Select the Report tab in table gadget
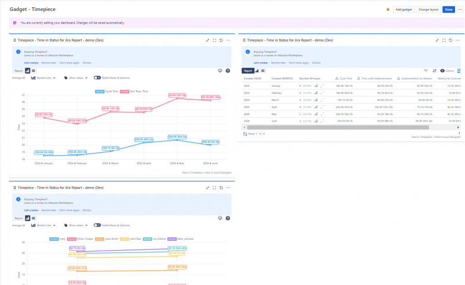Screen dimensions: 465x285 247,71
